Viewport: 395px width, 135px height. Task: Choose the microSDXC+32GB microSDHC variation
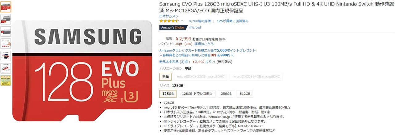[x=201, y=76]
